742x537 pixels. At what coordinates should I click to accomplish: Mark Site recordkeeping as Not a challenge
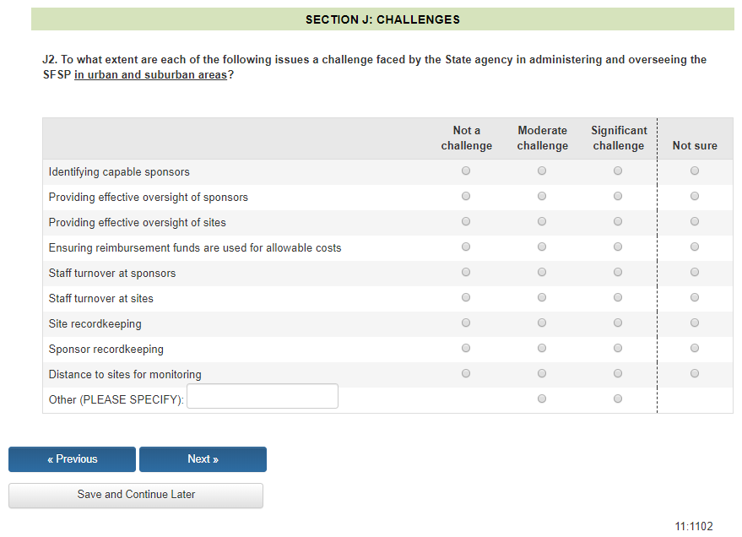(x=466, y=323)
